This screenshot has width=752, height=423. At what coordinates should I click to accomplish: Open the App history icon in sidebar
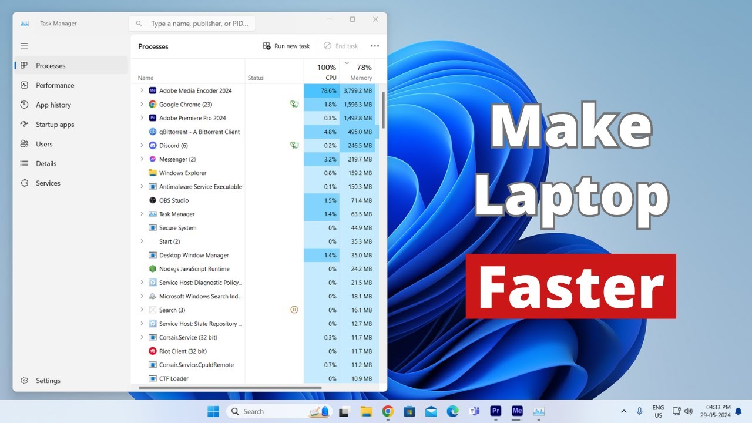[24, 105]
